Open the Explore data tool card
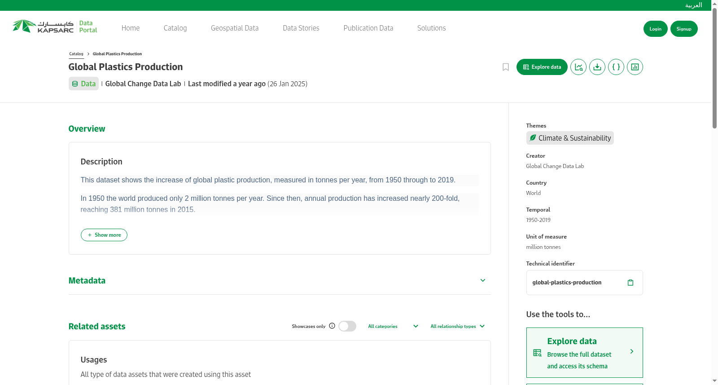 [584, 353]
